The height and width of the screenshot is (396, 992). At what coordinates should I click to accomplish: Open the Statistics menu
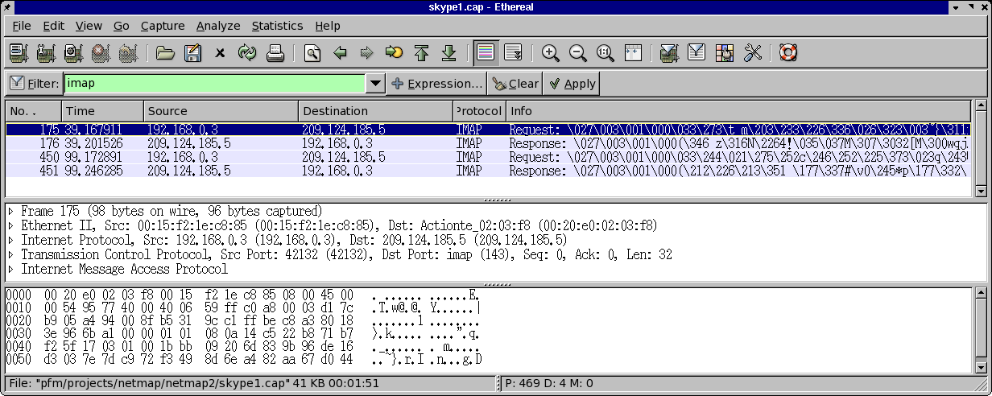click(x=277, y=26)
